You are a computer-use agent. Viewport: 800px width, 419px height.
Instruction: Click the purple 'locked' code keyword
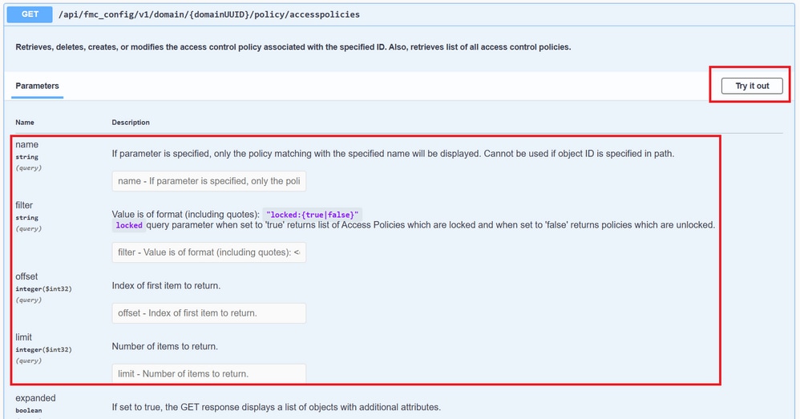129,225
